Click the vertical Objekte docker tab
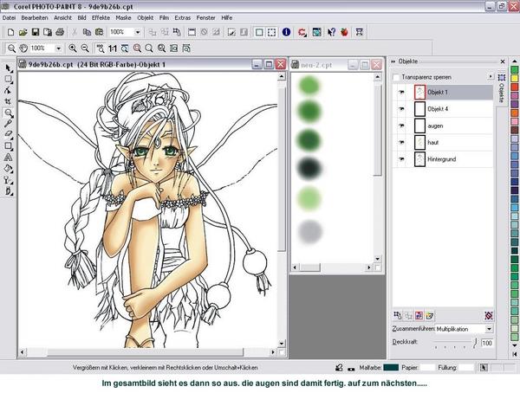Image resolution: width=520 pixels, height=393 pixels. (x=502, y=89)
